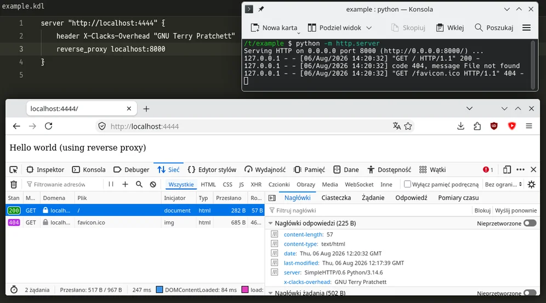Viewport: 546px width, 303px height.
Task: Click the Filtruj nagłówki field
Action: [x=370, y=210]
